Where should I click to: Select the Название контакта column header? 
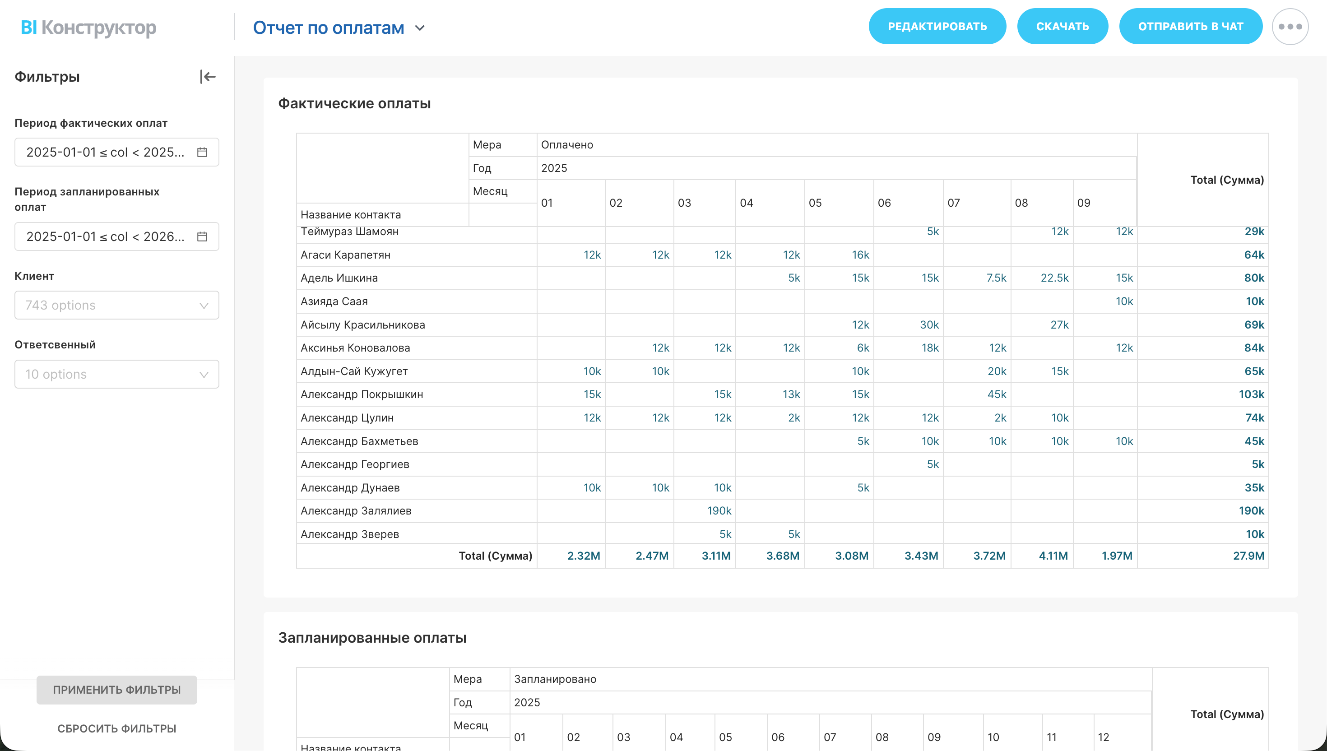(x=351, y=214)
